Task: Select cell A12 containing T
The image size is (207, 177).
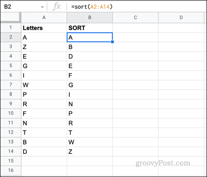Action: 44,133
